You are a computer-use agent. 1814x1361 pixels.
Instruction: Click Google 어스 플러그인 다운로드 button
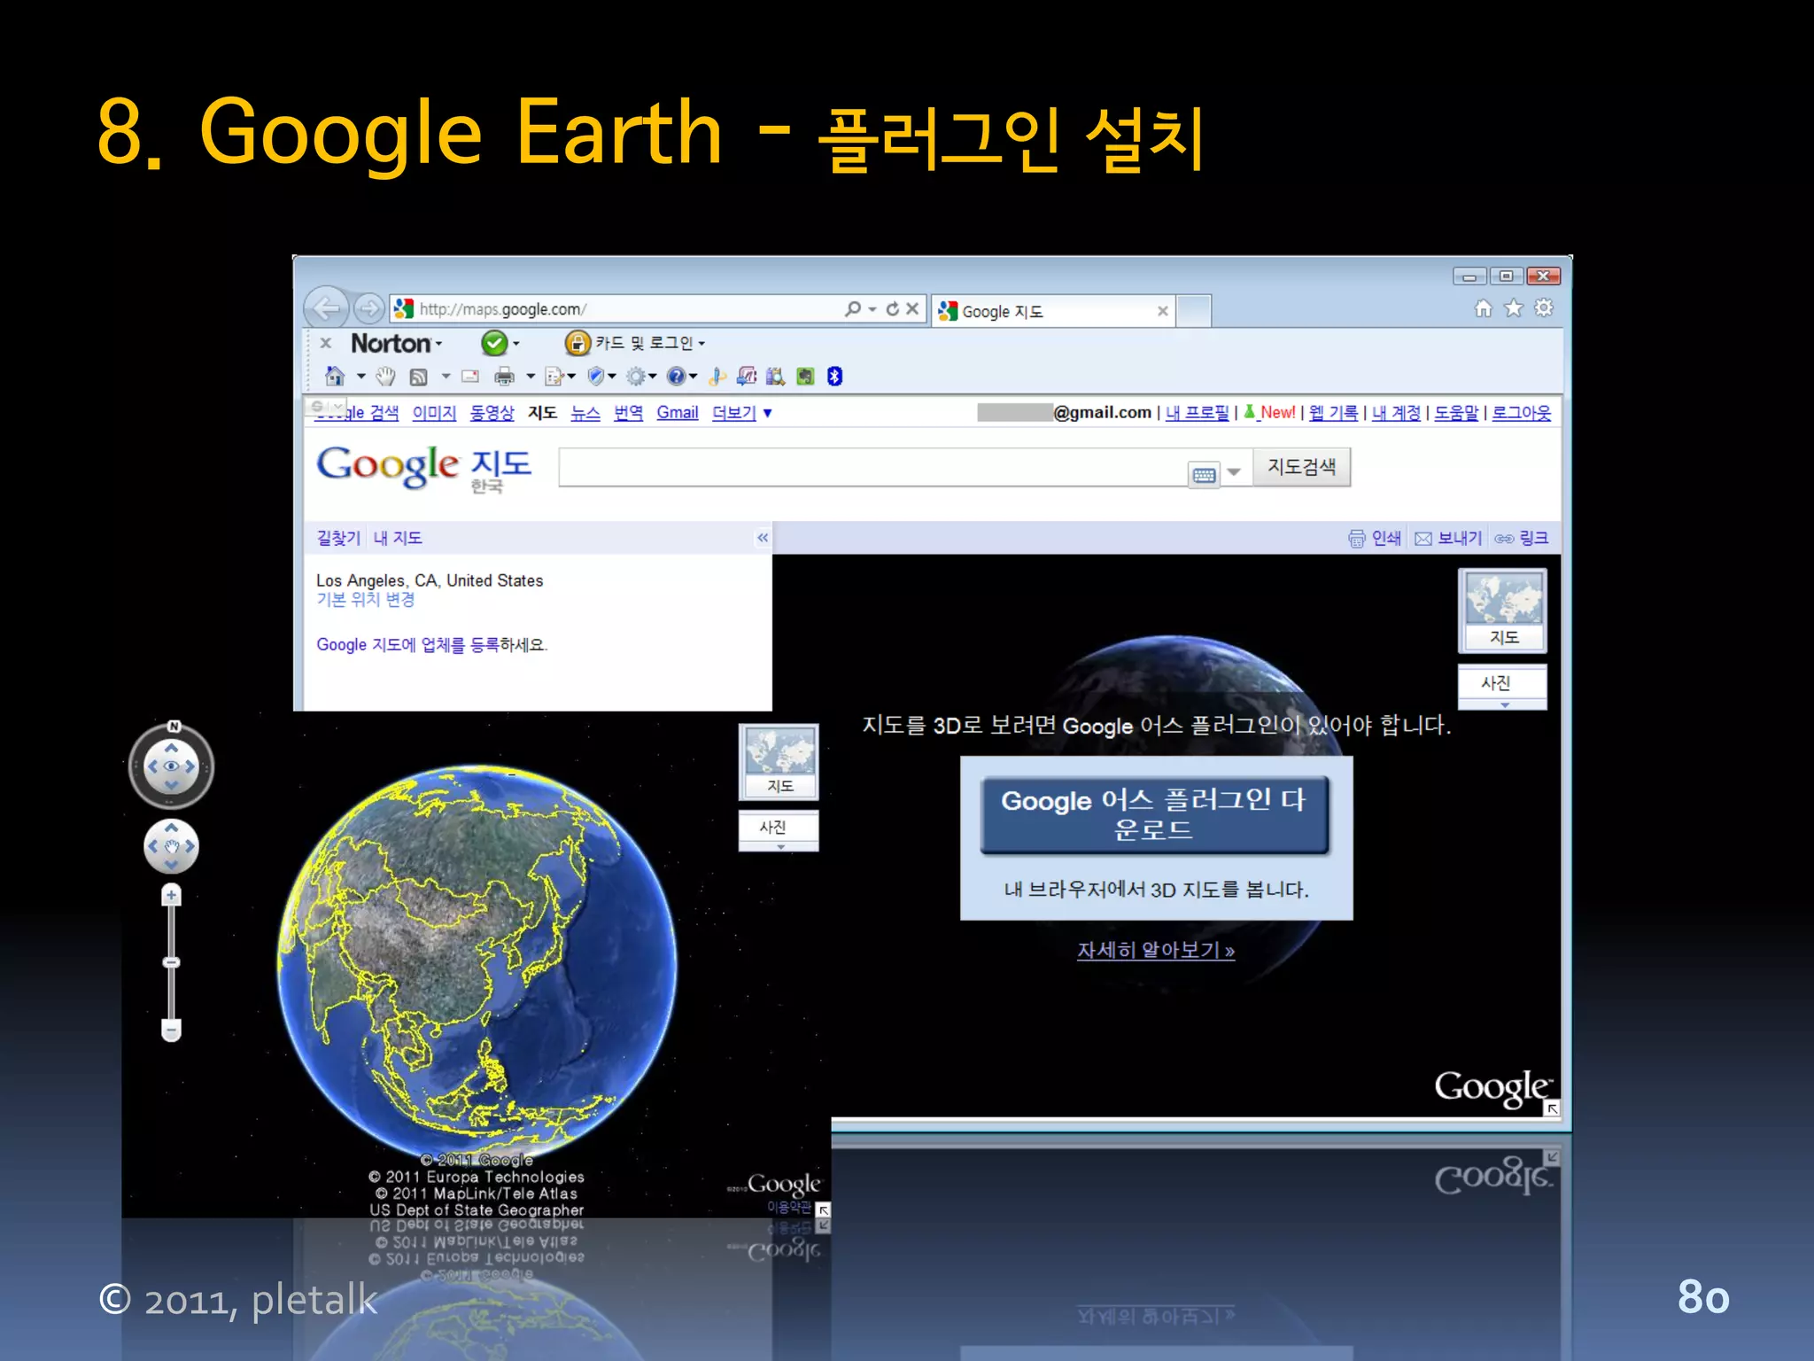[1155, 814]
